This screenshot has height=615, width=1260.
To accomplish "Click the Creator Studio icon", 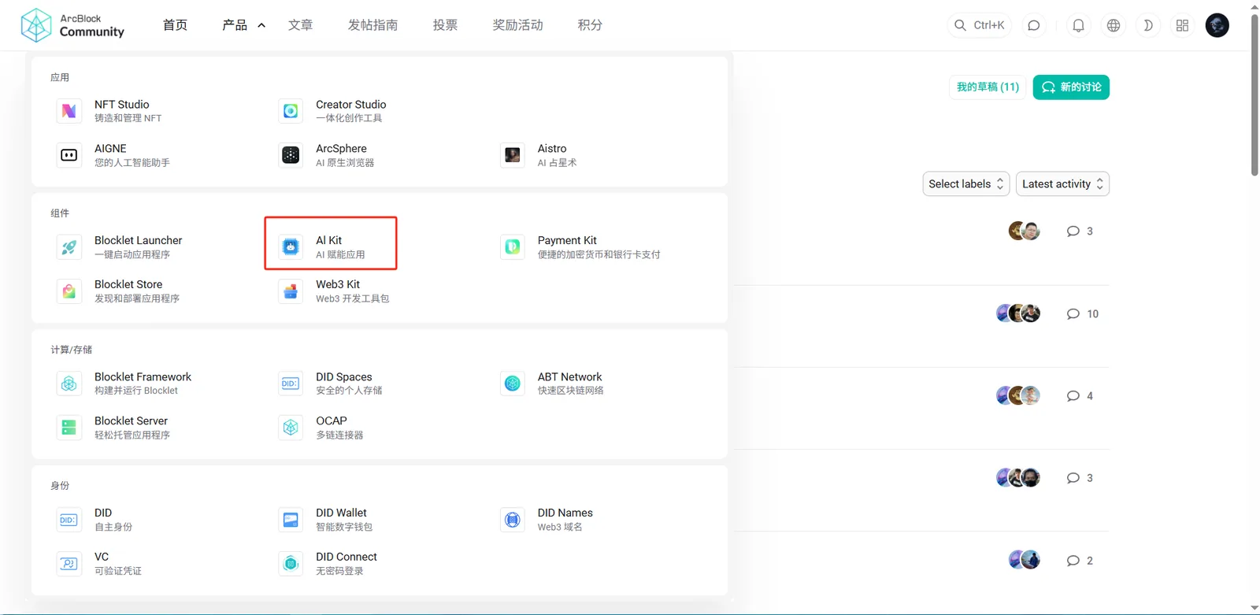I will [x=291, y=111].
